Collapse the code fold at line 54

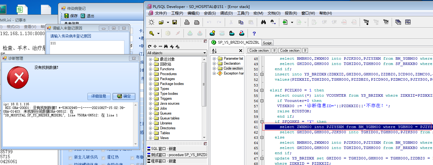262,91
